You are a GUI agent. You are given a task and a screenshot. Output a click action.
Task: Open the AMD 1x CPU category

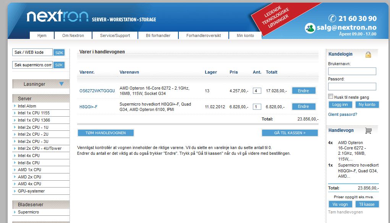pos(29,170)
